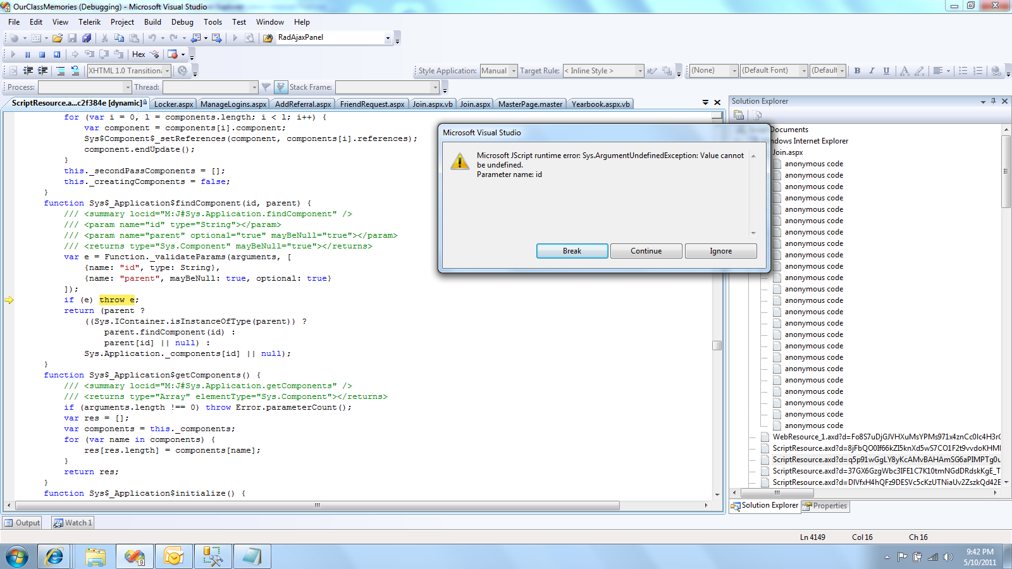Image resolution: width=1012 pixels, height=569 pixels.
Task: Click the Find in Files icon
Action: point(268,38)
